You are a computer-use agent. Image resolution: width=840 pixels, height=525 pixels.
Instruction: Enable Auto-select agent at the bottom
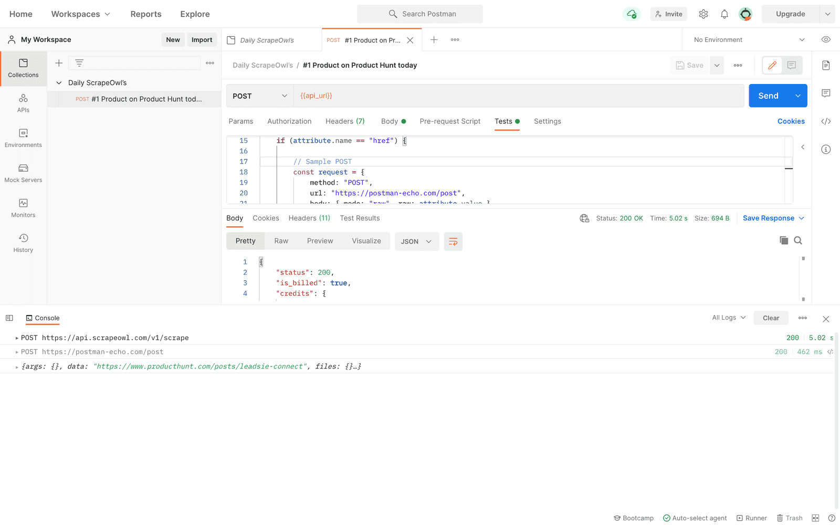coord(695,518)
